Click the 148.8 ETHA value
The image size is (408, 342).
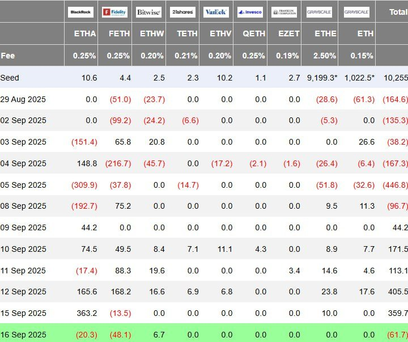pos(87,163)
